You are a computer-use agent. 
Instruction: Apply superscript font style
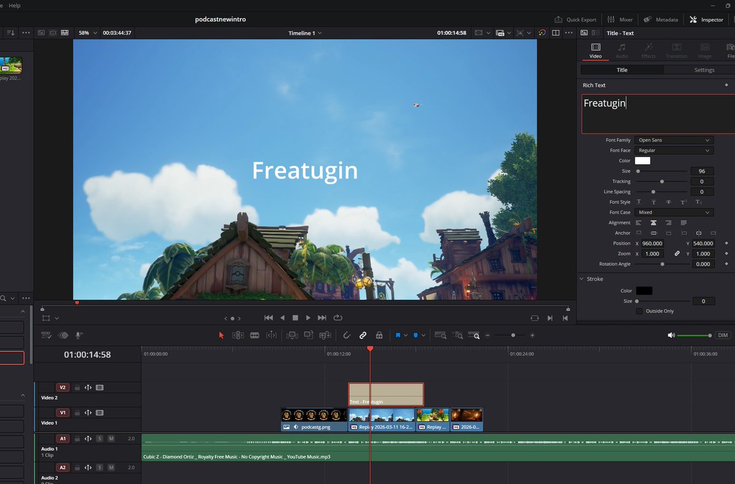684,202
